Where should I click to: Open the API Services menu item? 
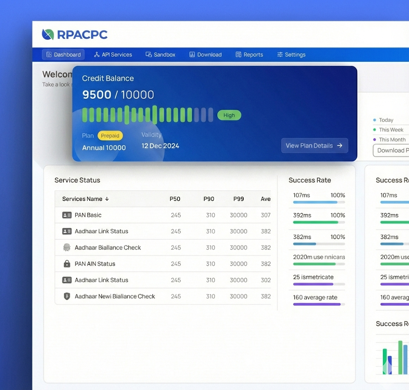click(x=117, y=55)
